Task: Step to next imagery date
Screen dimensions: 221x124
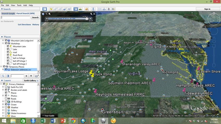Action: click(90, 18)
